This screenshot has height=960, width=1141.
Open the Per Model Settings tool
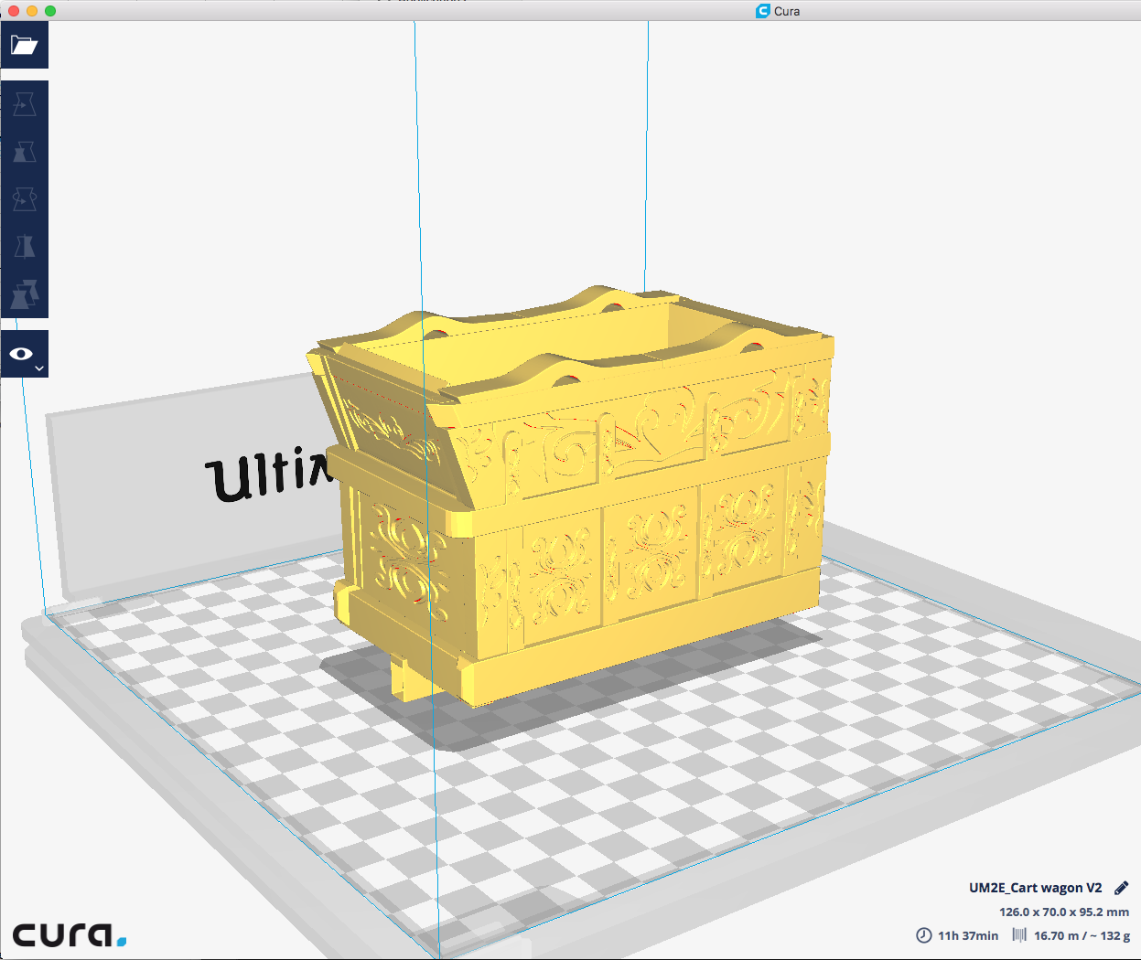pos(25,294)
